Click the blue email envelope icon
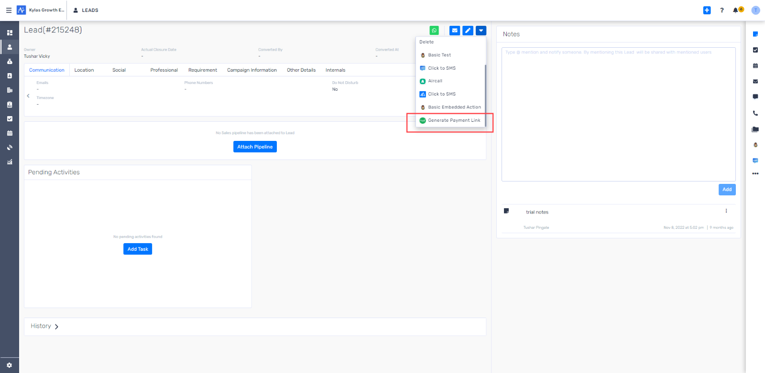This screenshot has width=765, height=373. pyautogui.click(x=455, y=31)
